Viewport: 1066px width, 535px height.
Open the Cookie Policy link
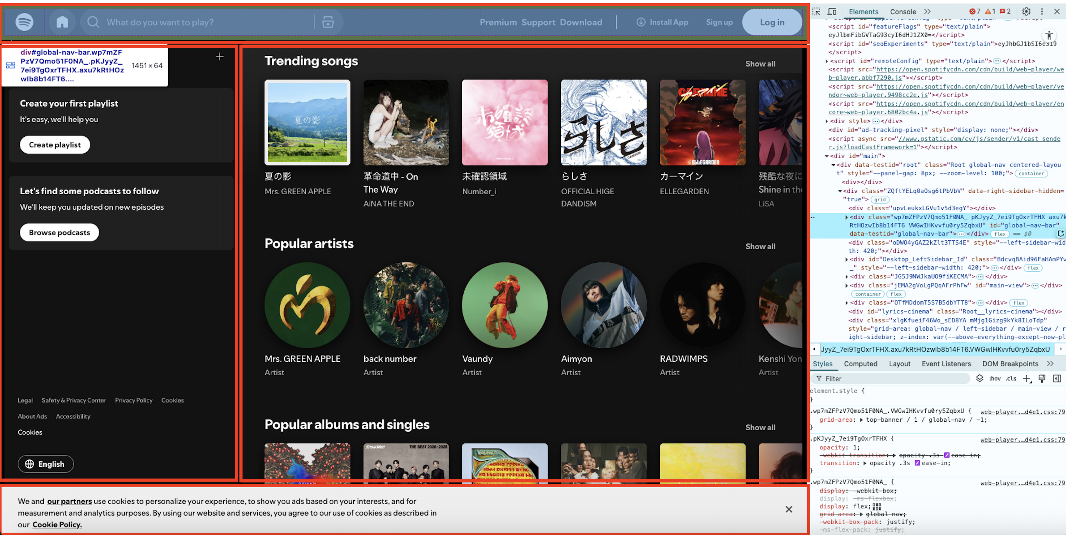[57, 524]
